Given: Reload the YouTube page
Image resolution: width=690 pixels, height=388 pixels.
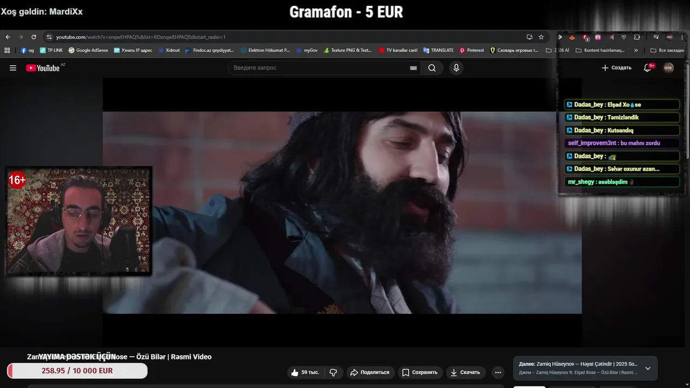Looking at the screenshot, I should point(33,37).
